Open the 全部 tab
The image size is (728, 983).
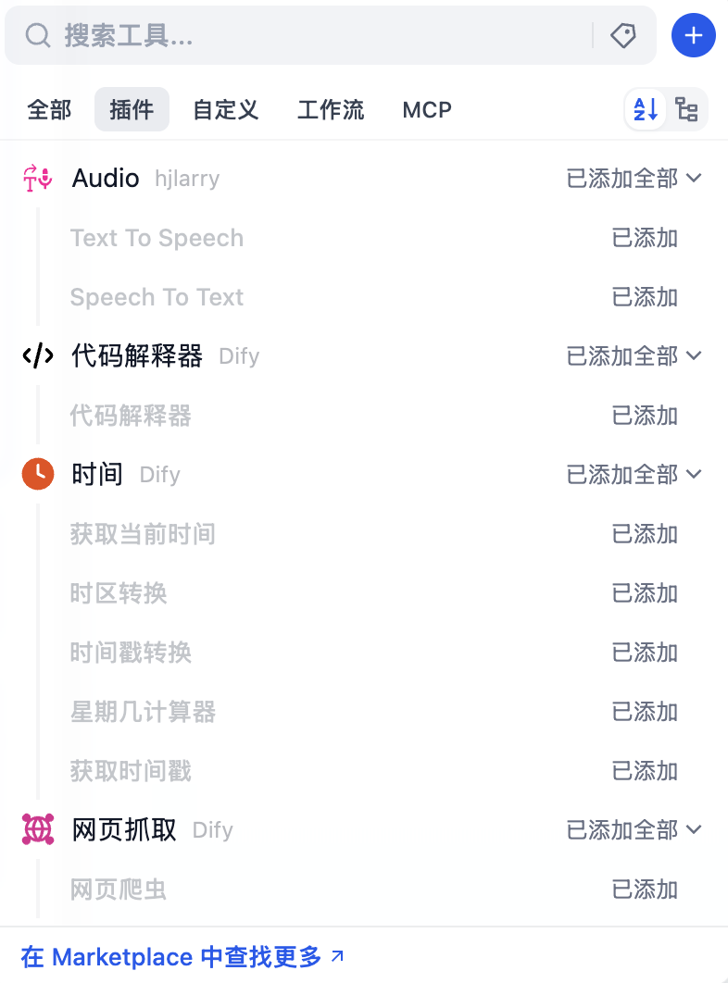click(x=49, y=110)
